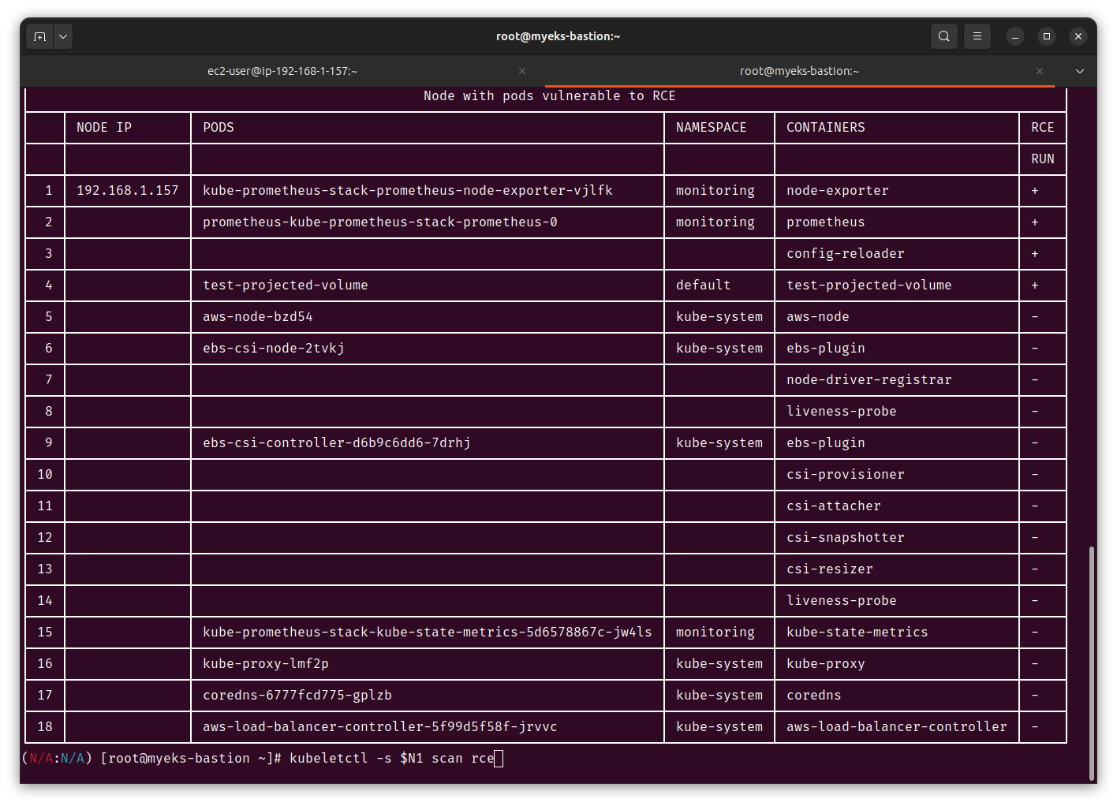
Task: Minimize the terminal window
Action: 1015,36
